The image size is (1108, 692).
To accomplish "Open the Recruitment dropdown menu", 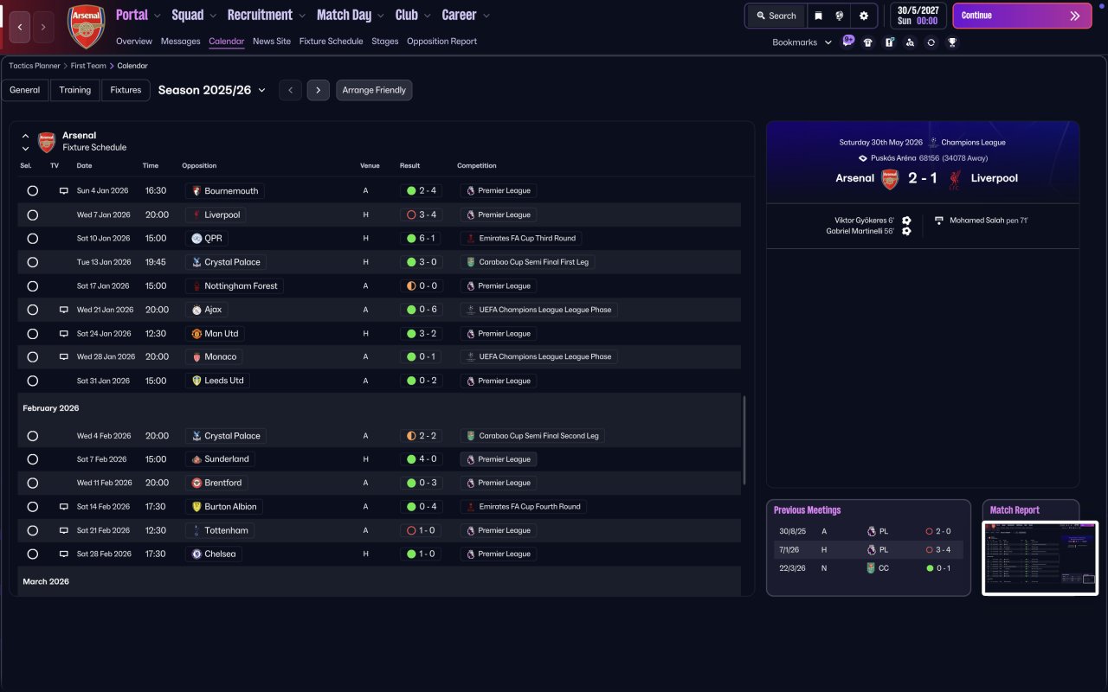I will (x=267, y=15).
